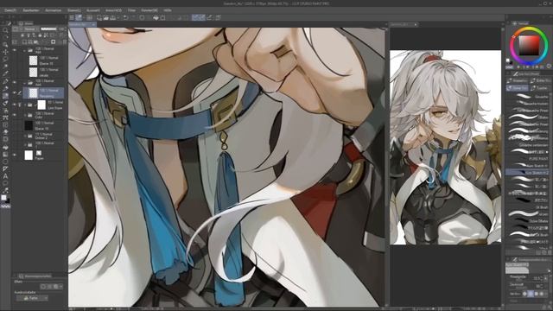Collapse the top Add layer folder
The height and width of the screenshot is (311, 553).
click(25, 50)
